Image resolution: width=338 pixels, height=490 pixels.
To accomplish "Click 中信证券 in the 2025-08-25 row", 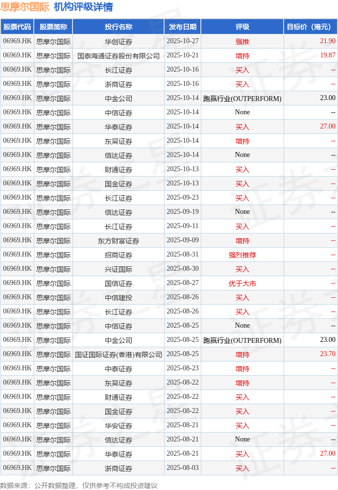I will click(119, 326).
